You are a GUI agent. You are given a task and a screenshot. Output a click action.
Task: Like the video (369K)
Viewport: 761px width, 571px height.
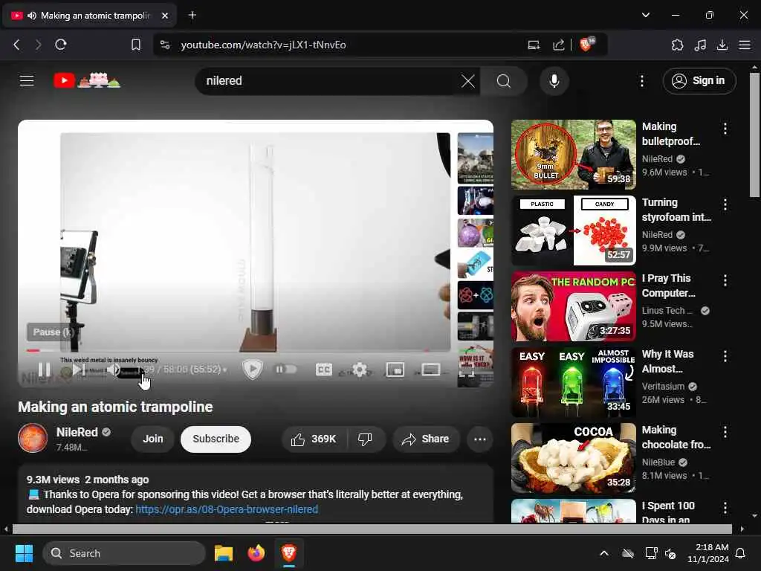pos(314,439)
